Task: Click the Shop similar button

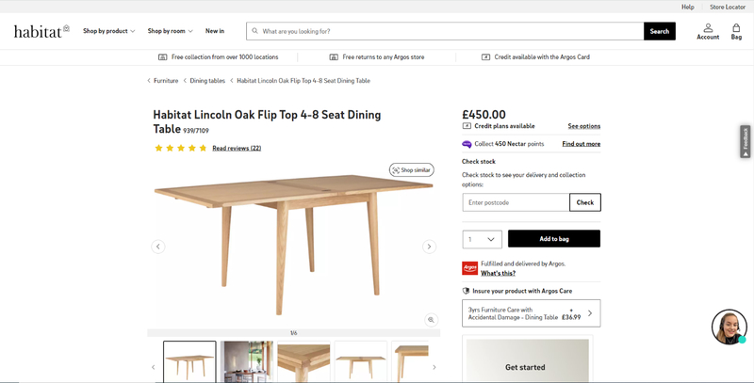Action: click(x=412, y=170)
